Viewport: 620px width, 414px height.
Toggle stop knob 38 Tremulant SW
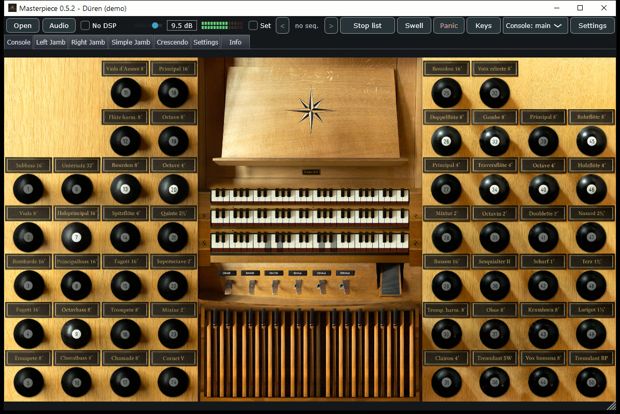point(495,382)
